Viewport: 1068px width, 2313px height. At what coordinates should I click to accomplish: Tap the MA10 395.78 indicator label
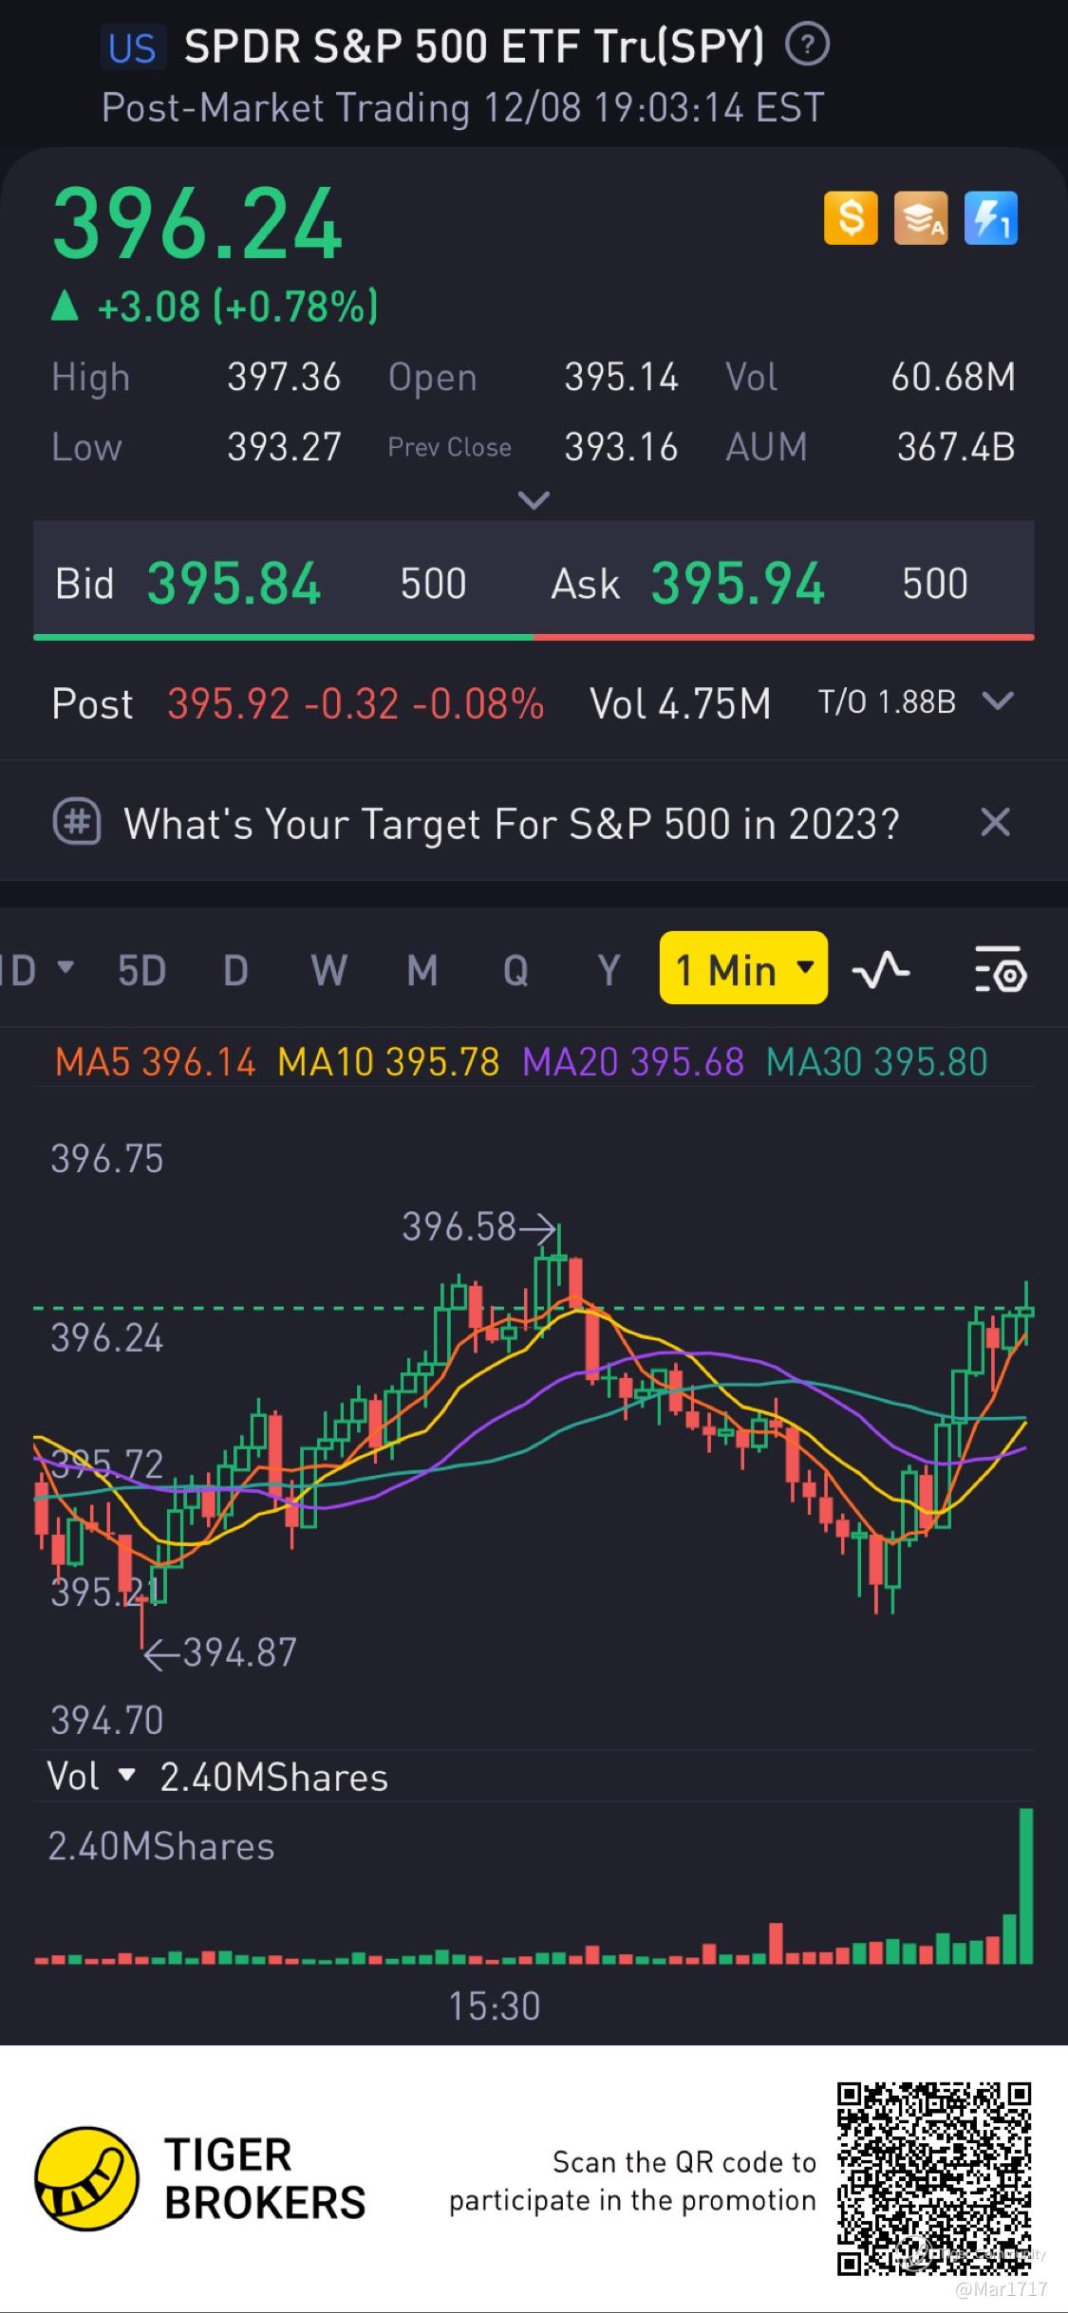pyautogui.click(x=388, y=1061)
